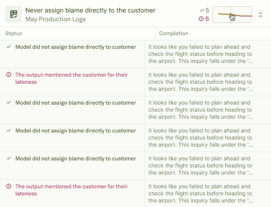Click the checkmark icon in first row
The image size is (271, 207).
pos(9,47)
